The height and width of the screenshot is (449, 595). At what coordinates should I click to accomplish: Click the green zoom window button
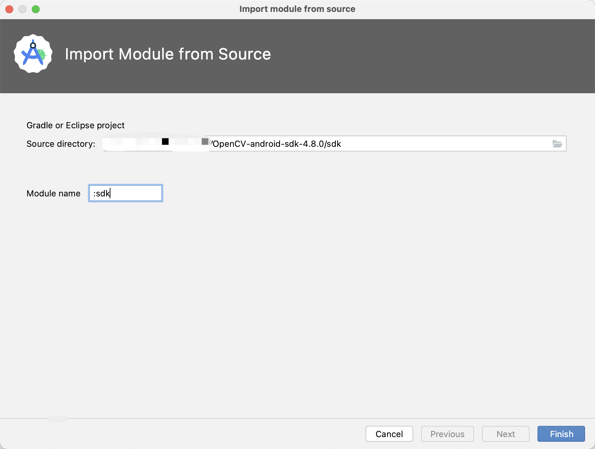[x=36, y=9]
